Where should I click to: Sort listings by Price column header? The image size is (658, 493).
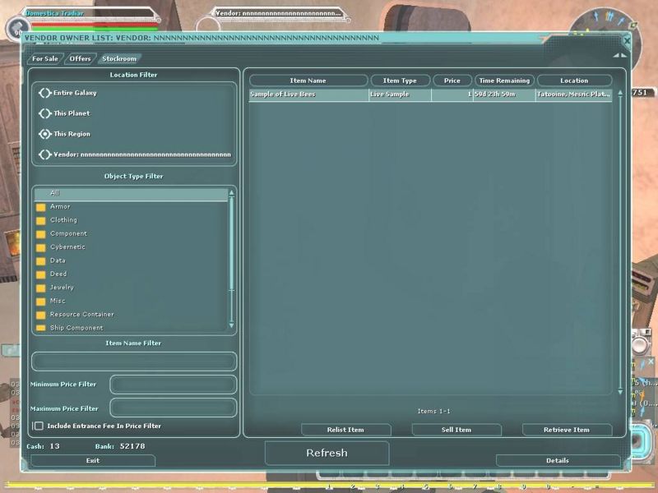pos(452,81)
